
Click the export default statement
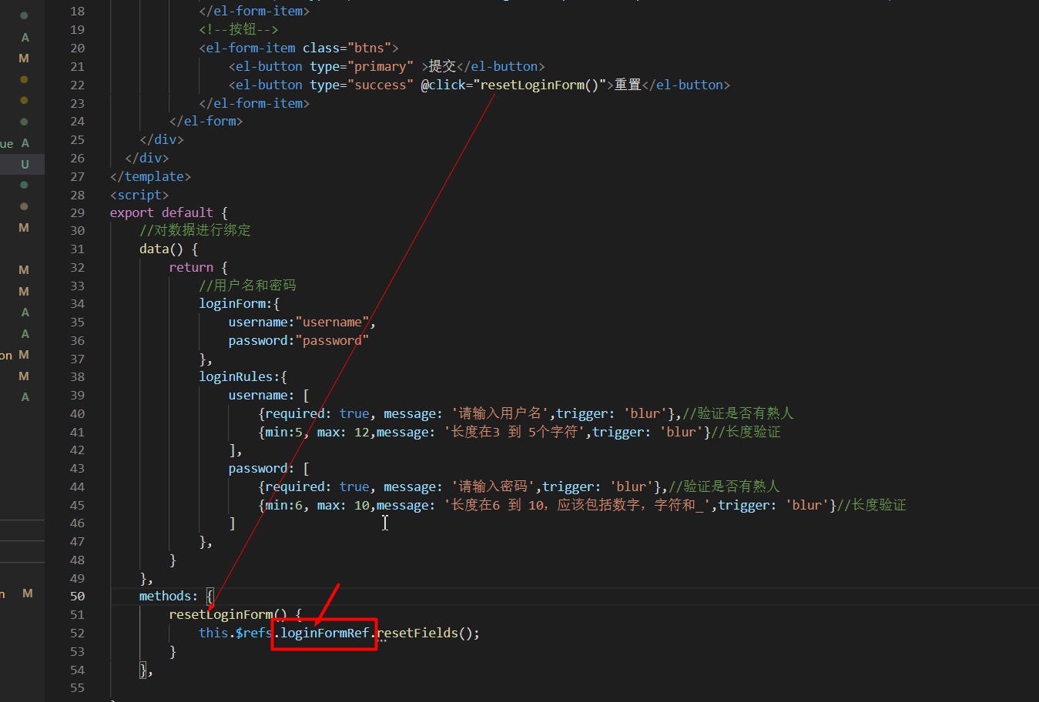(162, 212)
